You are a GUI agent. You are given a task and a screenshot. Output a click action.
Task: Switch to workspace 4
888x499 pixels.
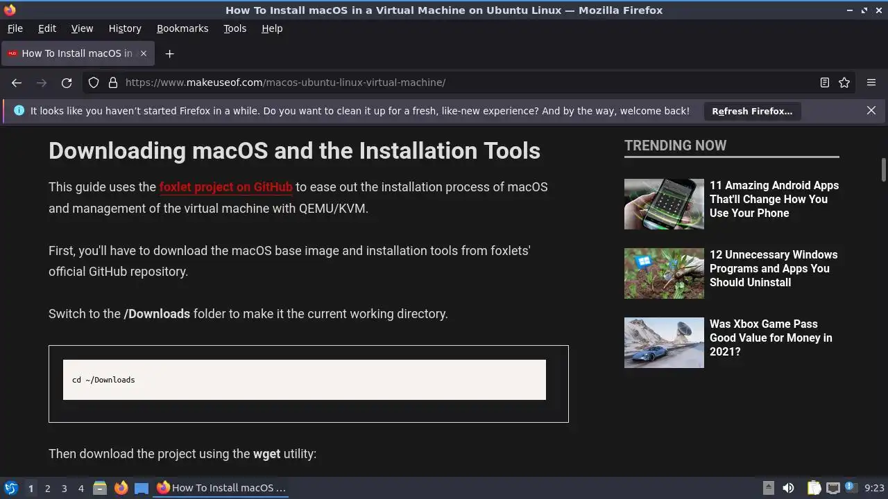(x=80, y=488)
